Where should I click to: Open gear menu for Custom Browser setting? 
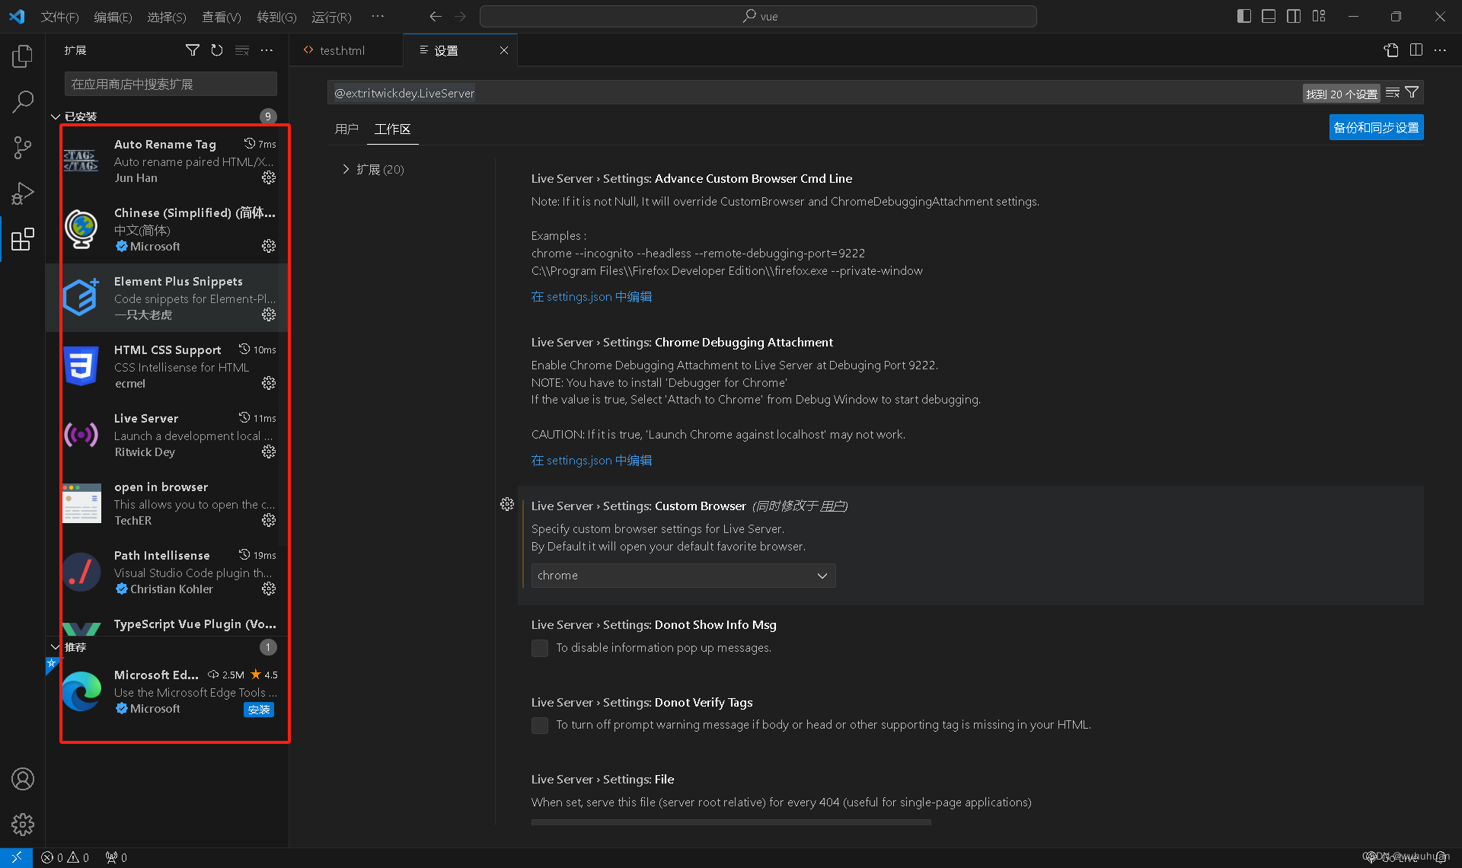(x=507, y=504)
